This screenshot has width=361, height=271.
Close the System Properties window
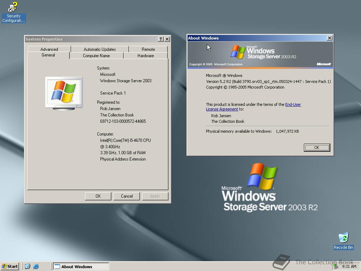[x=167, y=39]
